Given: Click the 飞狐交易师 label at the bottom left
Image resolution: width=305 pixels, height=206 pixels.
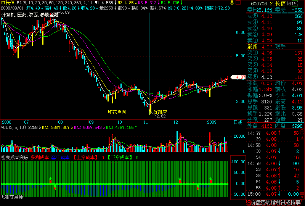Looking at the screenshot, I should [12, 197].
